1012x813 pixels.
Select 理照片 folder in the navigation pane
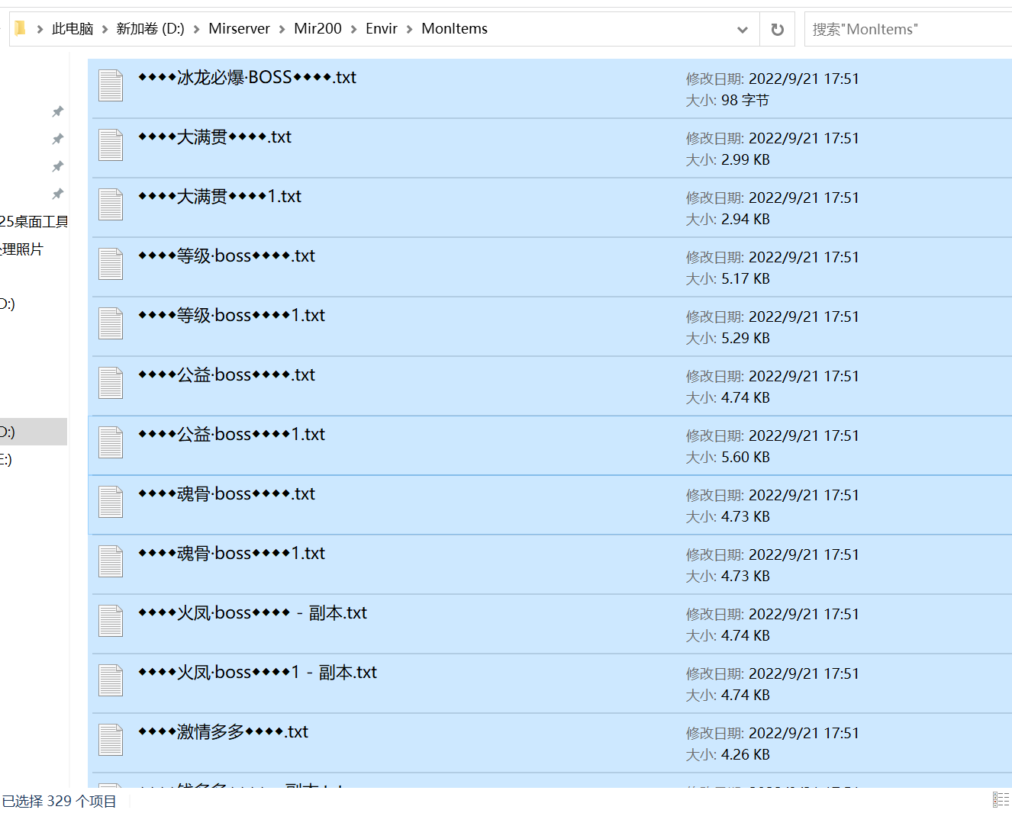(x=22, y=249)
